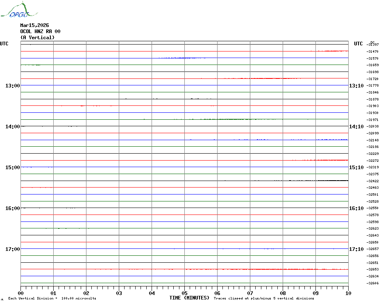Click the 14:00 hour marker on left axis
Image resolution: width=381 pixels, height=304 pixels.
coord(13,127)
